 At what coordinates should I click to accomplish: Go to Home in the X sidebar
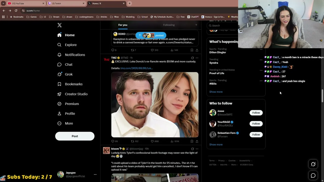pos(66,35)
